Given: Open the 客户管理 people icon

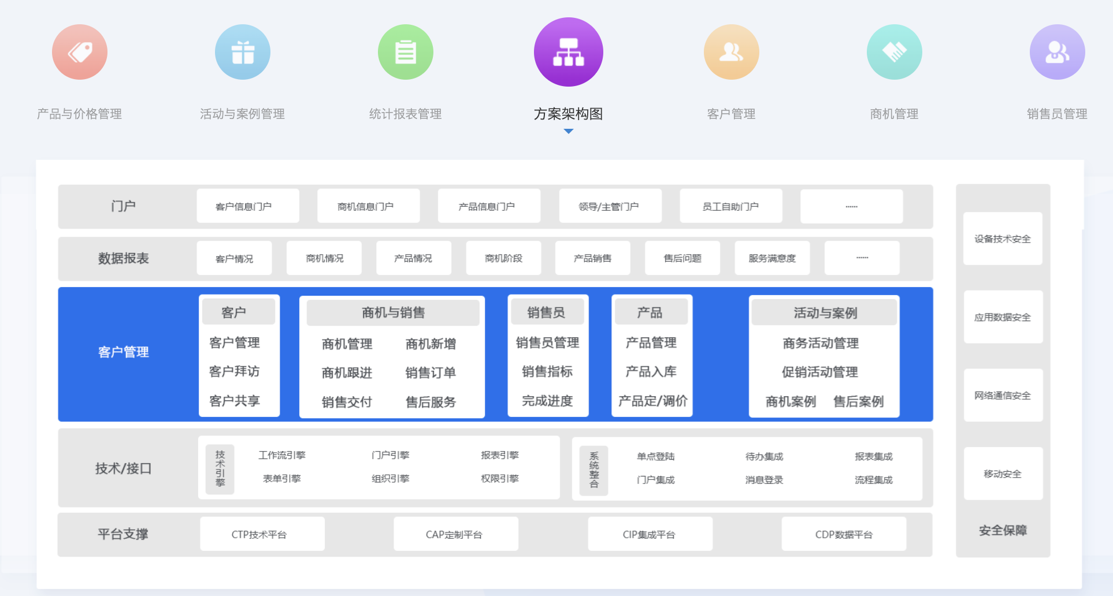Looking at the screenshot, I should (732, 51).
